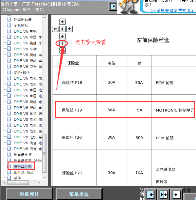This screenshot has height=200, width=196.
Task: Zoom in with the plus button
Action: (62, 43)
